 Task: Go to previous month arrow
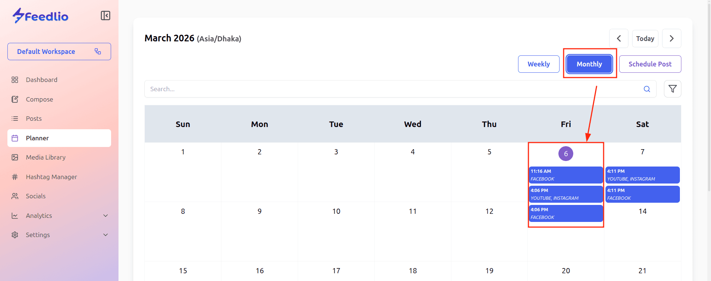pos(618,38)
